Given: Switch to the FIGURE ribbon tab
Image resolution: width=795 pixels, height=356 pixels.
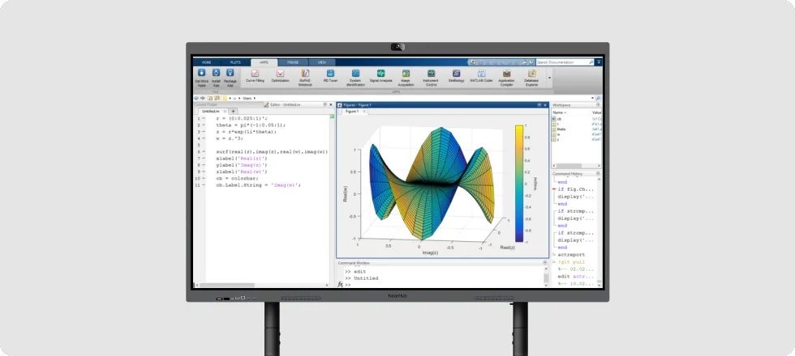Looking at the screenshot, I should (x=293, y=62).
